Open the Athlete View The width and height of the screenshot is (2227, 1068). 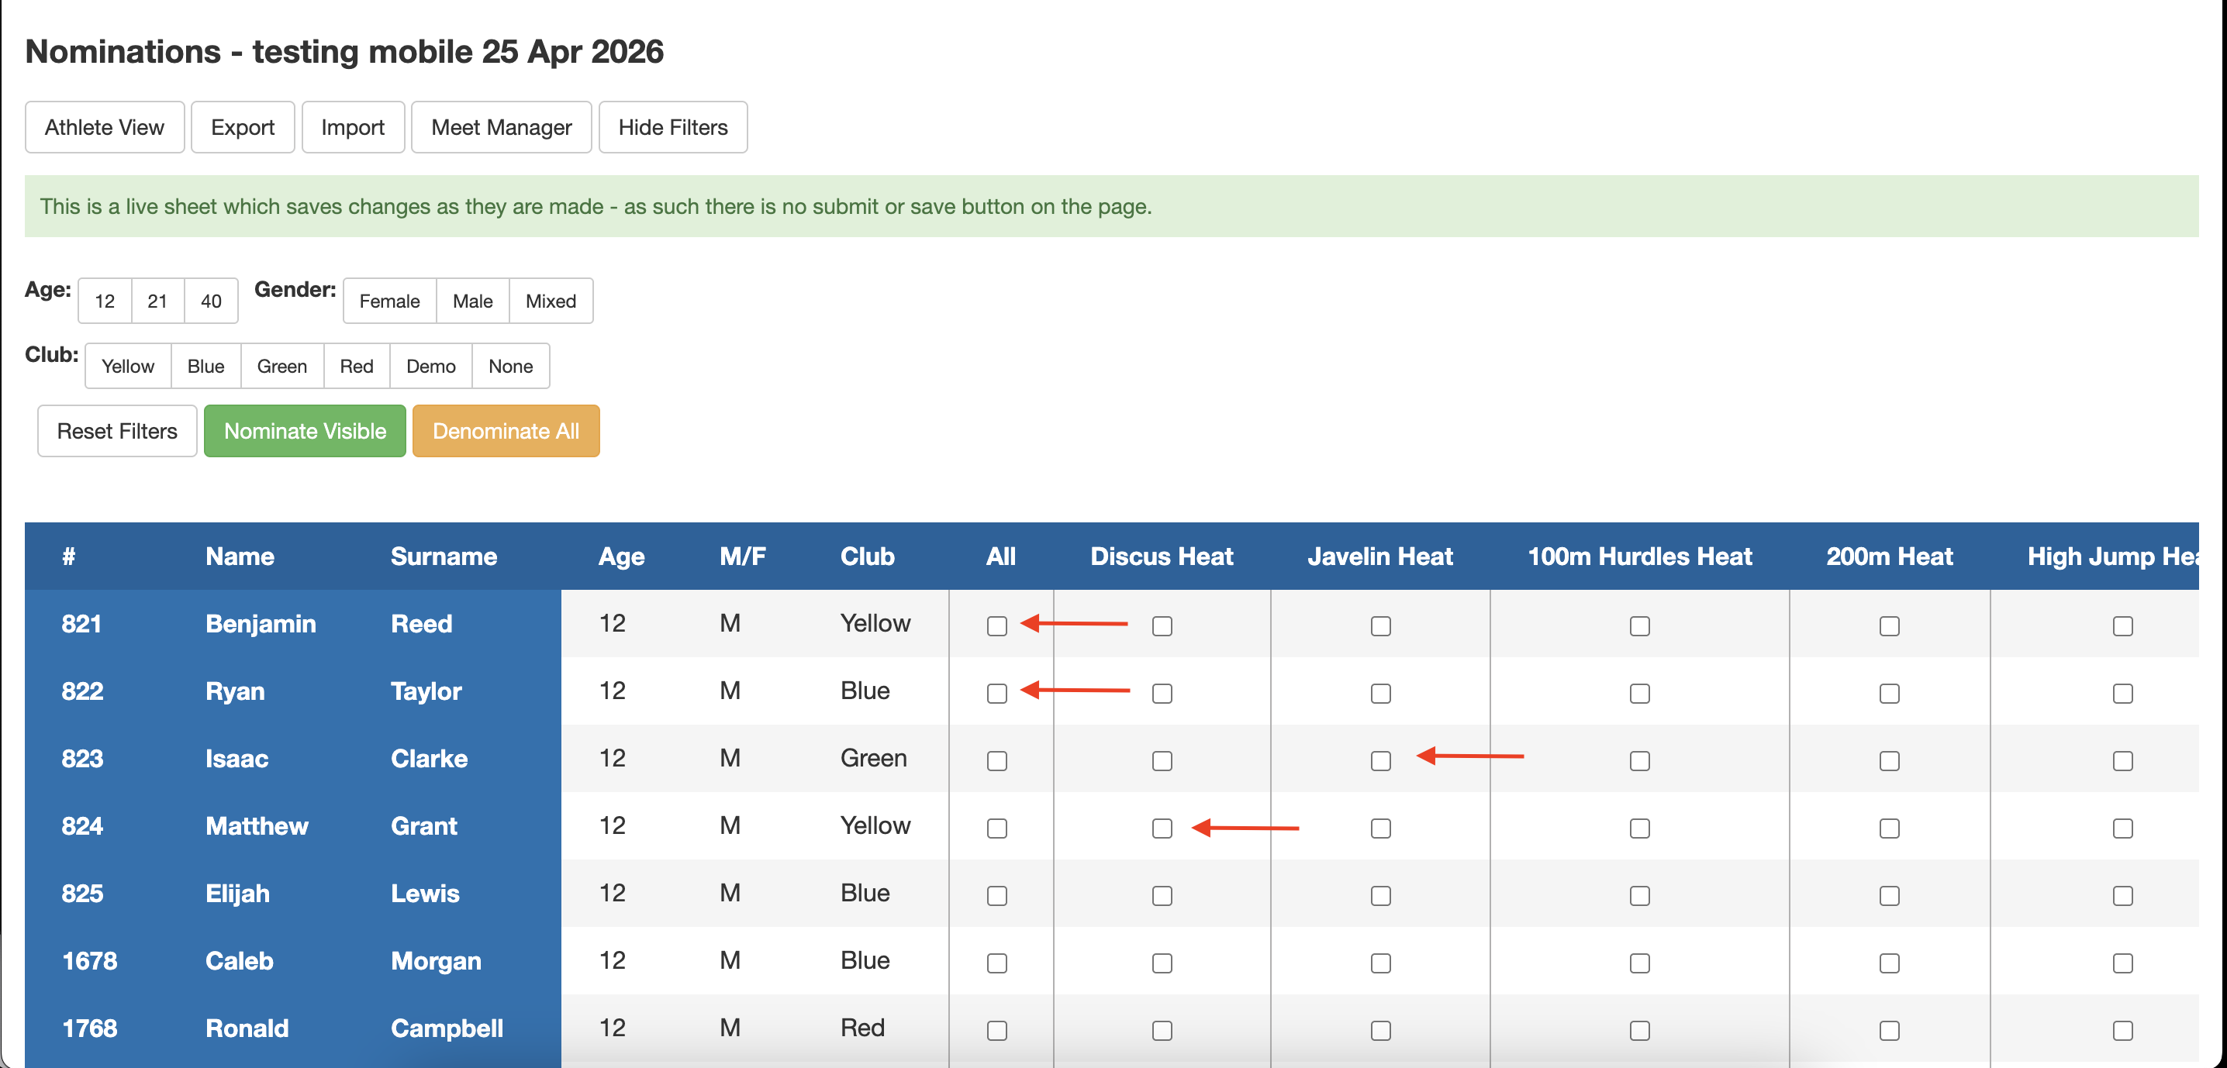(x=105, y=127)
